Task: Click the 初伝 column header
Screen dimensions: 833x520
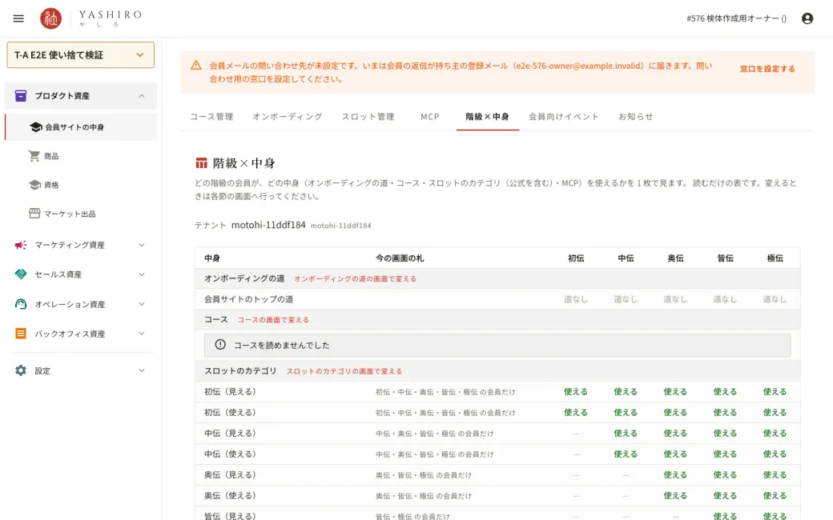Action: pos(576,258)
